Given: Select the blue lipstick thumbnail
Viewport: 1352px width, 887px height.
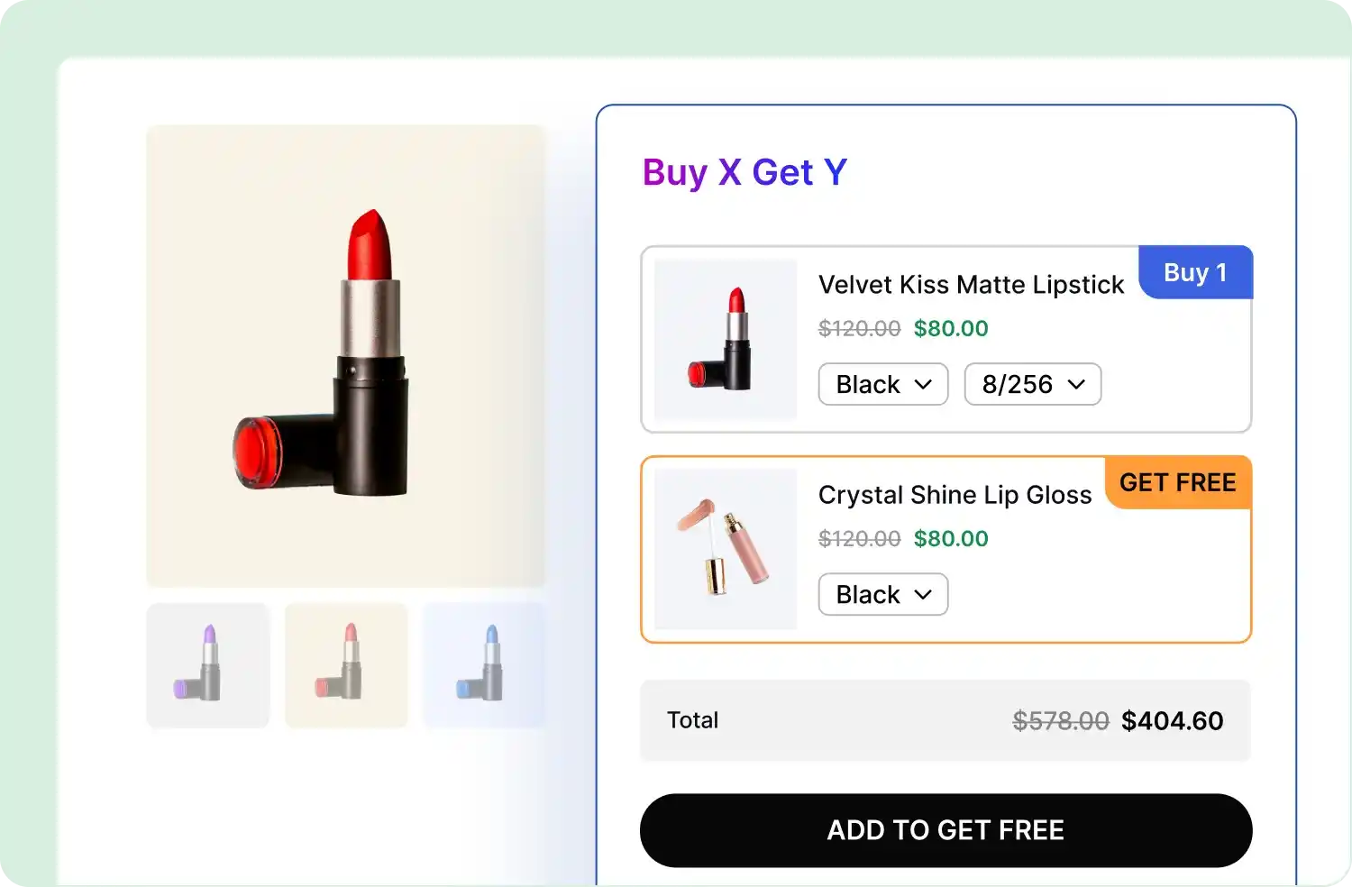Looking at the screenshot, I should click(x=483, y=665).
